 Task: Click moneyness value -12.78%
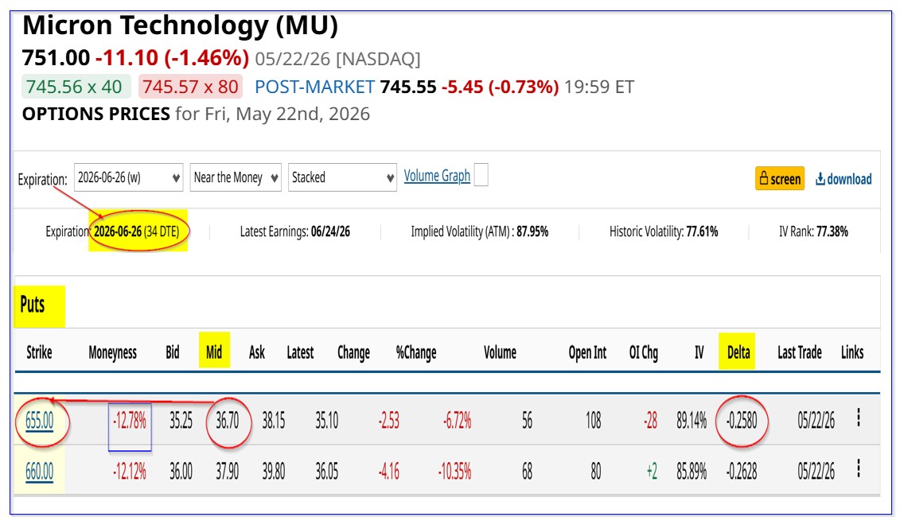[129, 422]
